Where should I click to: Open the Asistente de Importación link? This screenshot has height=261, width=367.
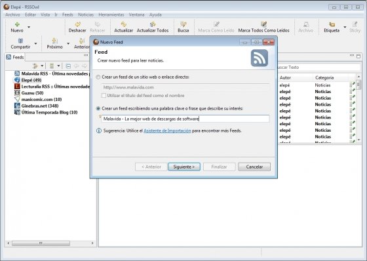click(x=167, y=130)
